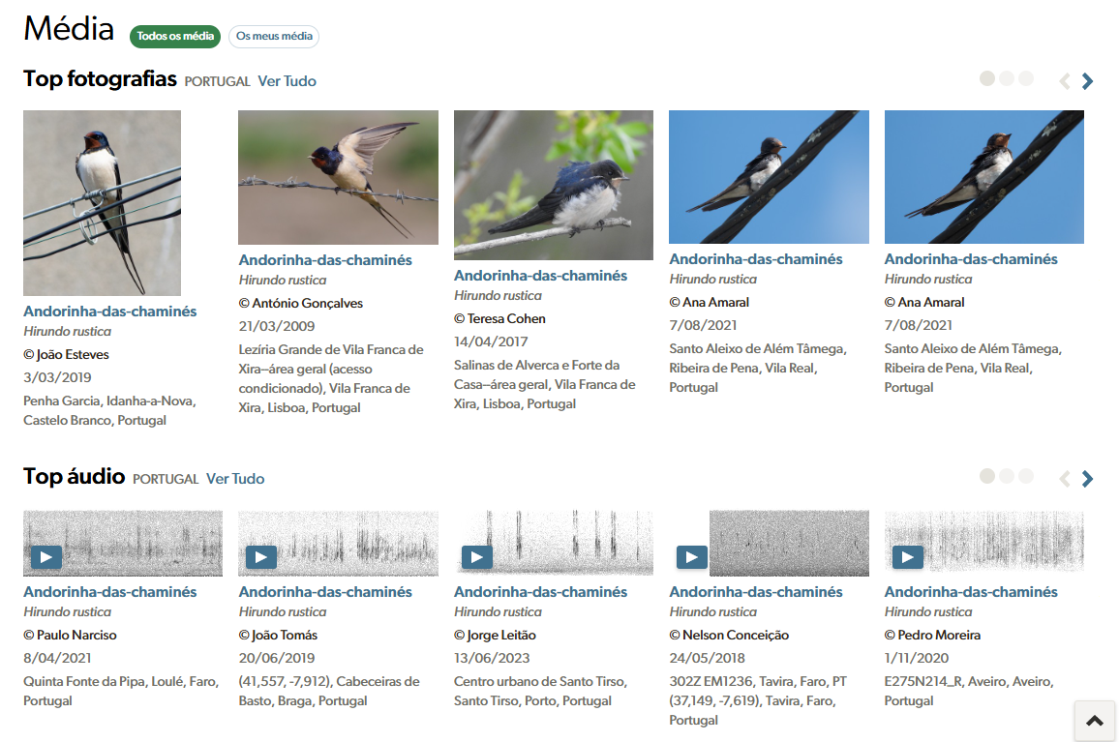The width and height of the screenshot is (1119, 742).
Task: Play Pedro Moreira's audio recording
Action: [x=908, y=557]
